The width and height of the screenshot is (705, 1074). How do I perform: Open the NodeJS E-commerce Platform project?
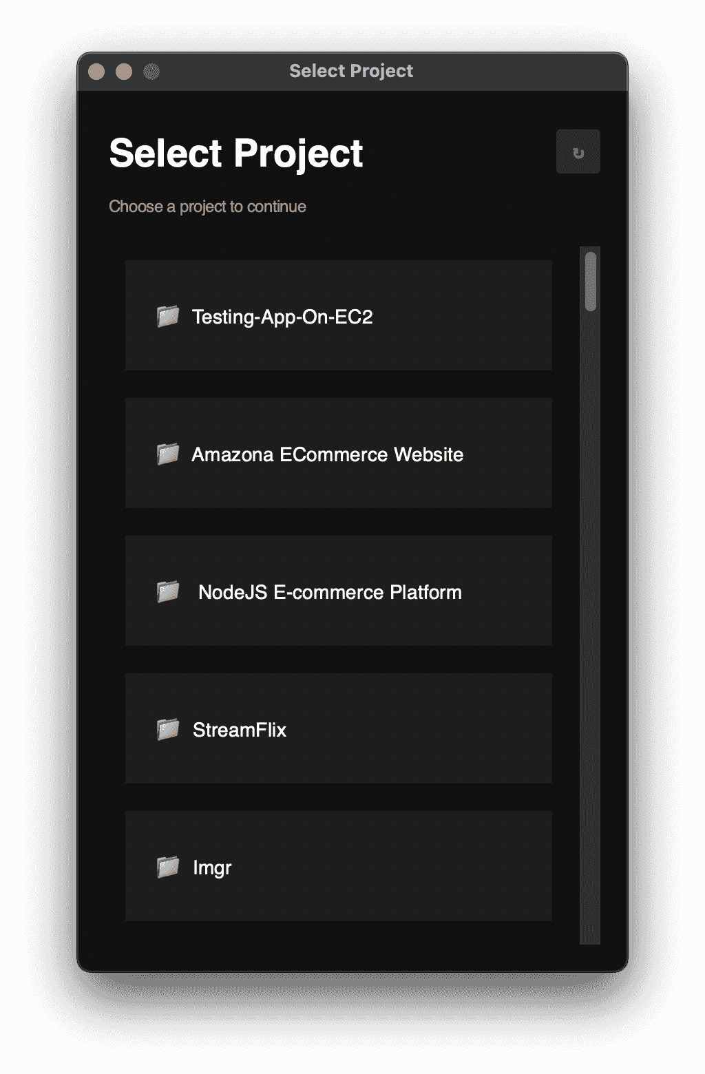click(338, 591)
